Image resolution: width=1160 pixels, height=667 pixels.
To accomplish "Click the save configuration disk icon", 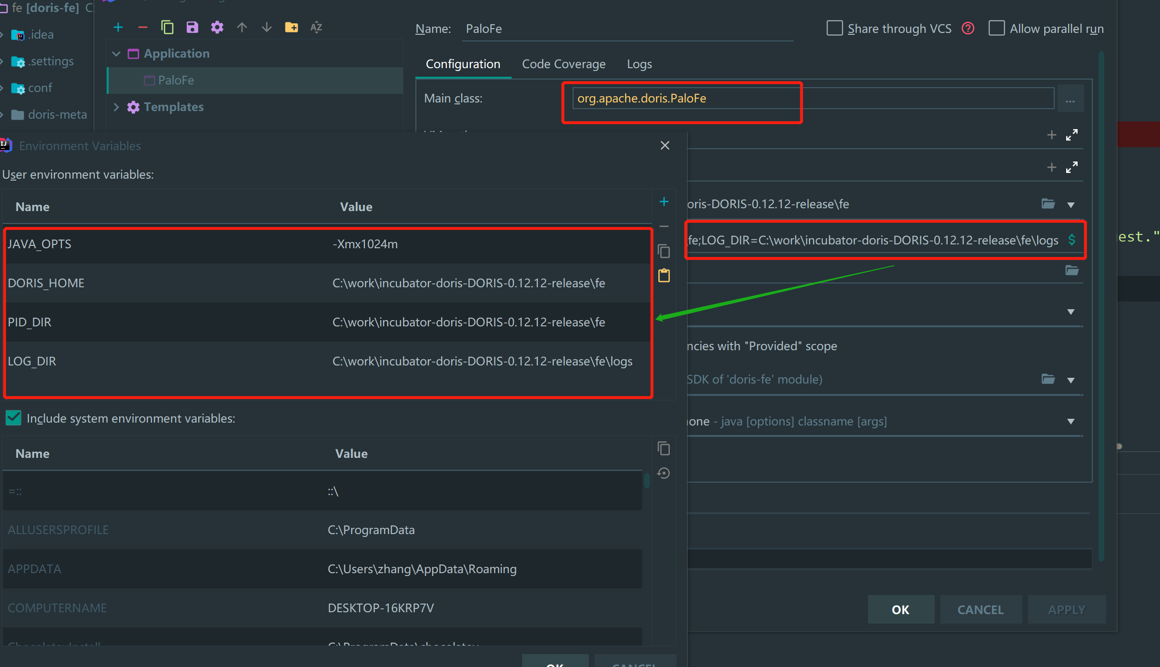I will 192,27.
